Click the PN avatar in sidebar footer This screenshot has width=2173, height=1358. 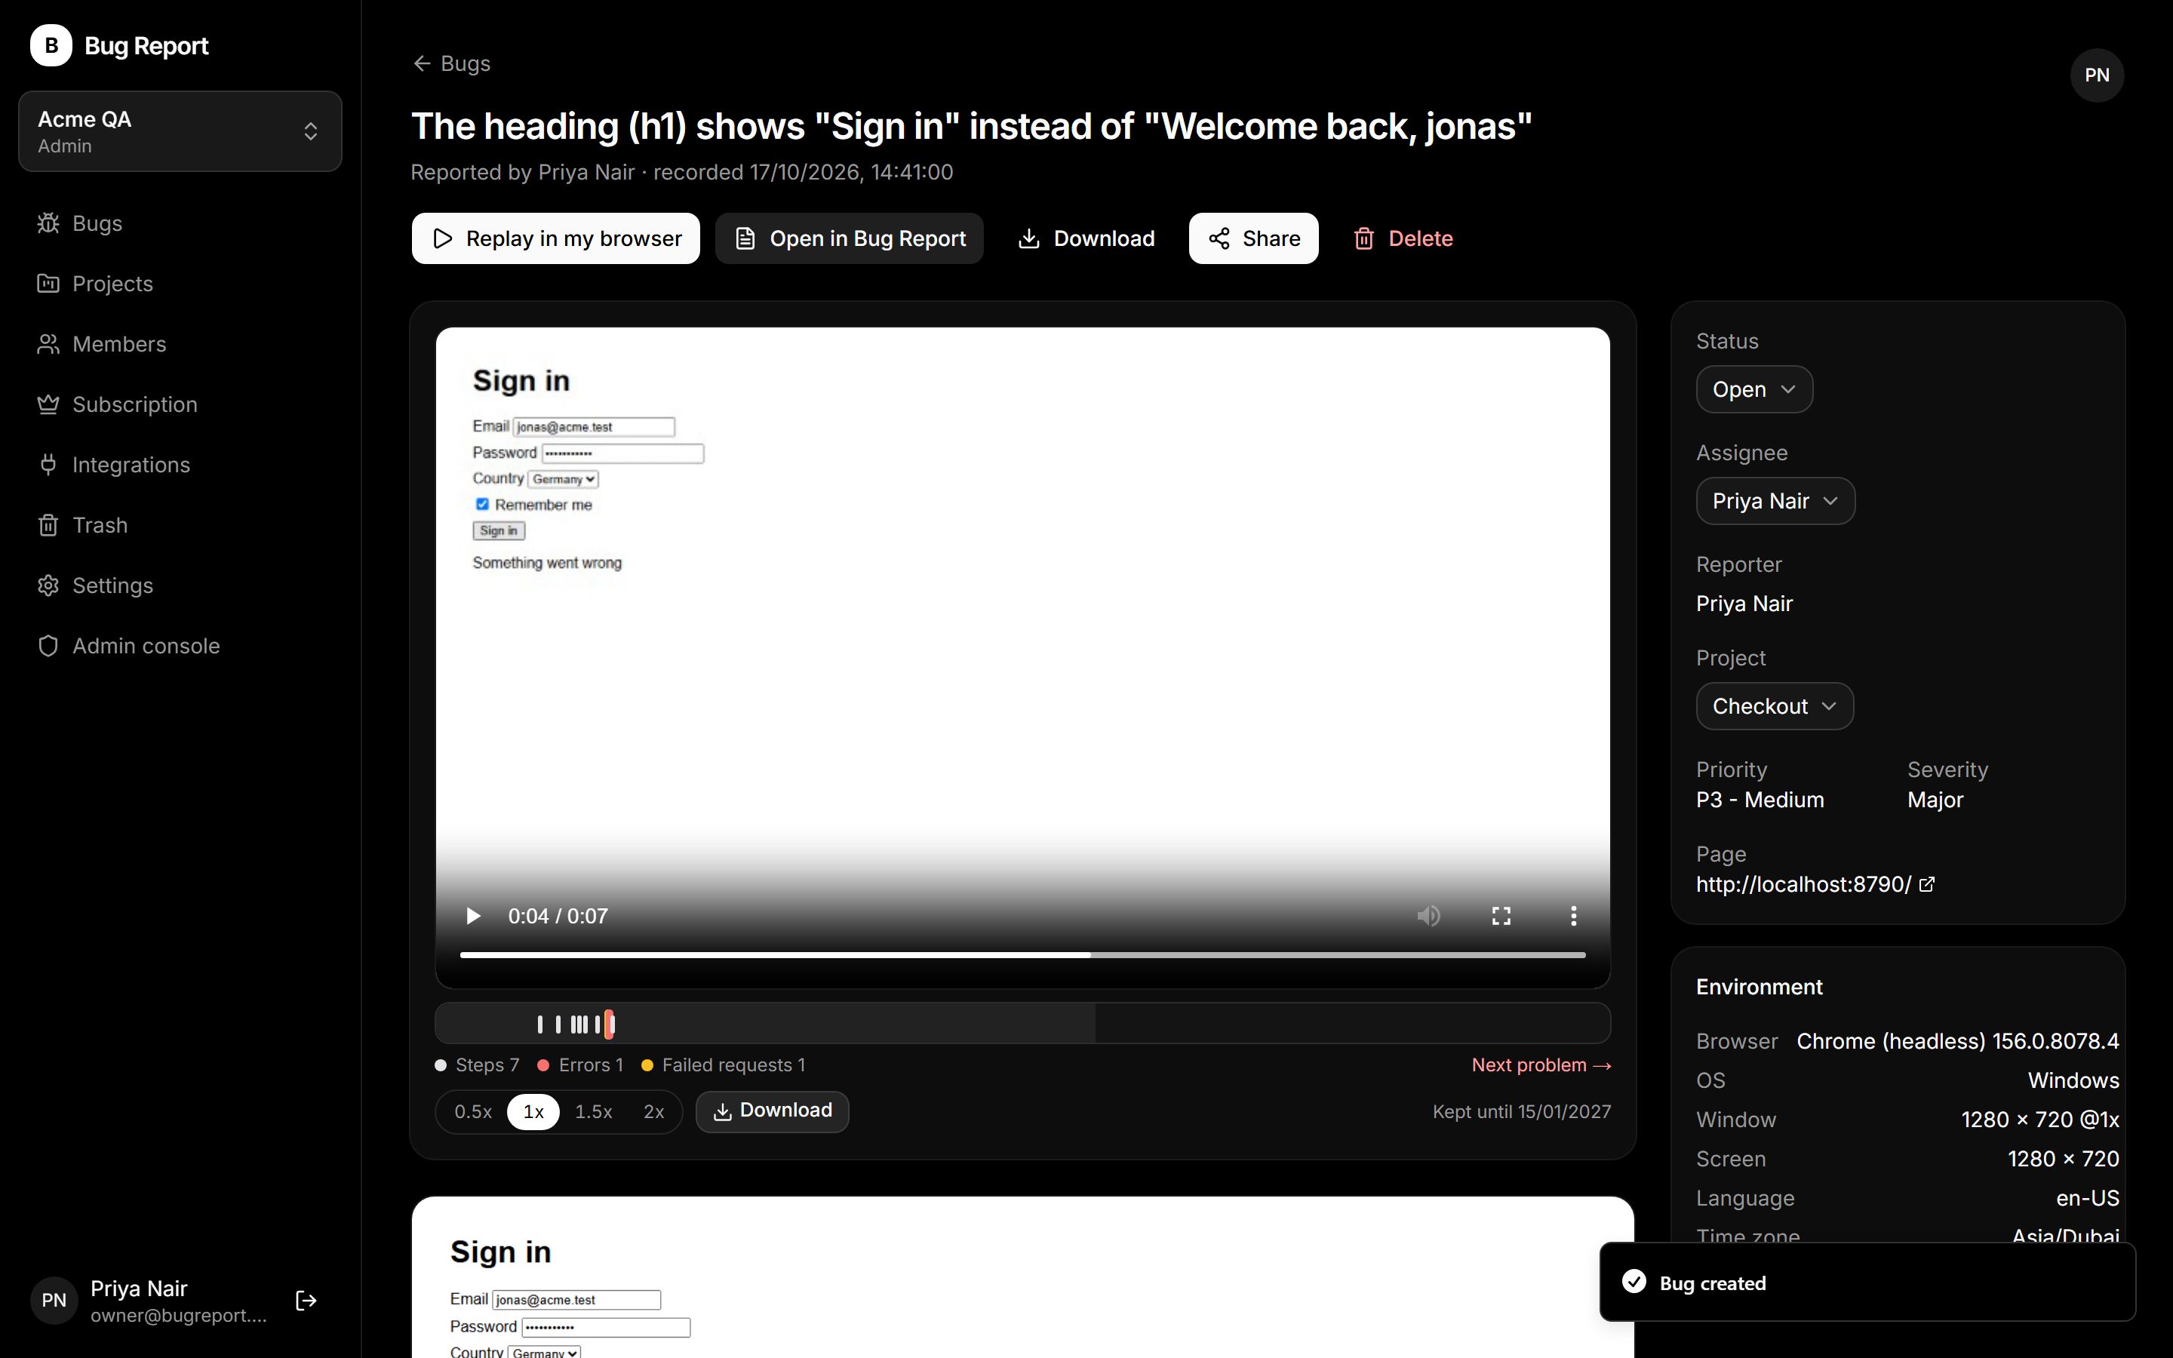pos(54,1301)
